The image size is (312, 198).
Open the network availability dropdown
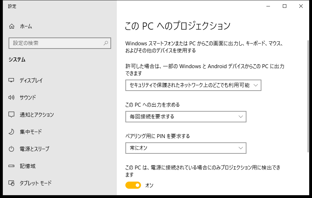coord(193,85)
